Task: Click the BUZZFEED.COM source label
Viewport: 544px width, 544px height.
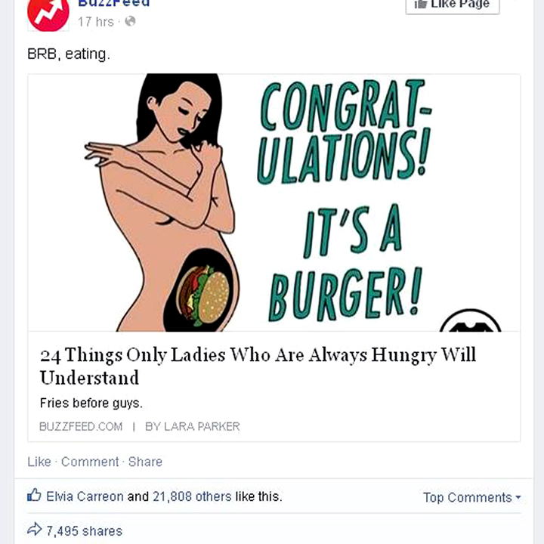Action: [81, 426]
